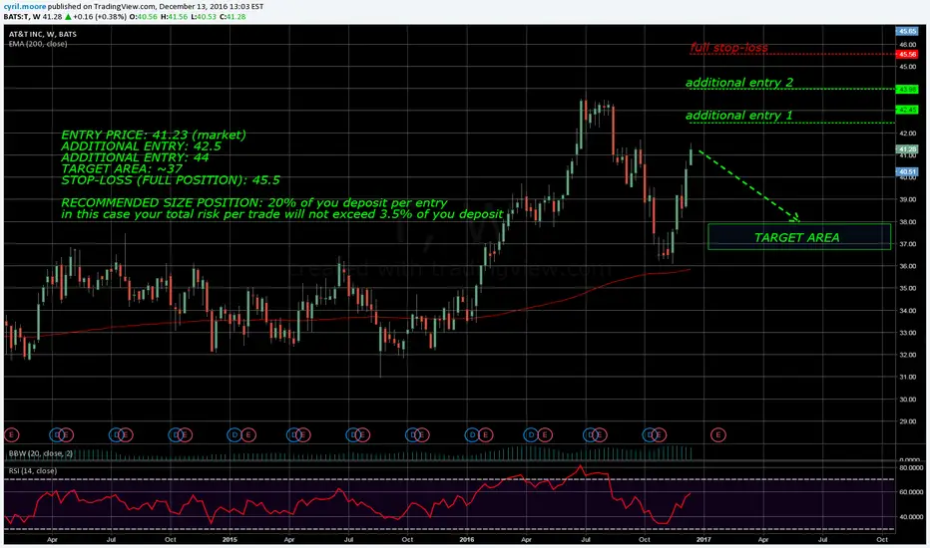Click the 'full stop-loss' red annotation
The width and height of the screenshot is (930, 548).
[729, 48]
